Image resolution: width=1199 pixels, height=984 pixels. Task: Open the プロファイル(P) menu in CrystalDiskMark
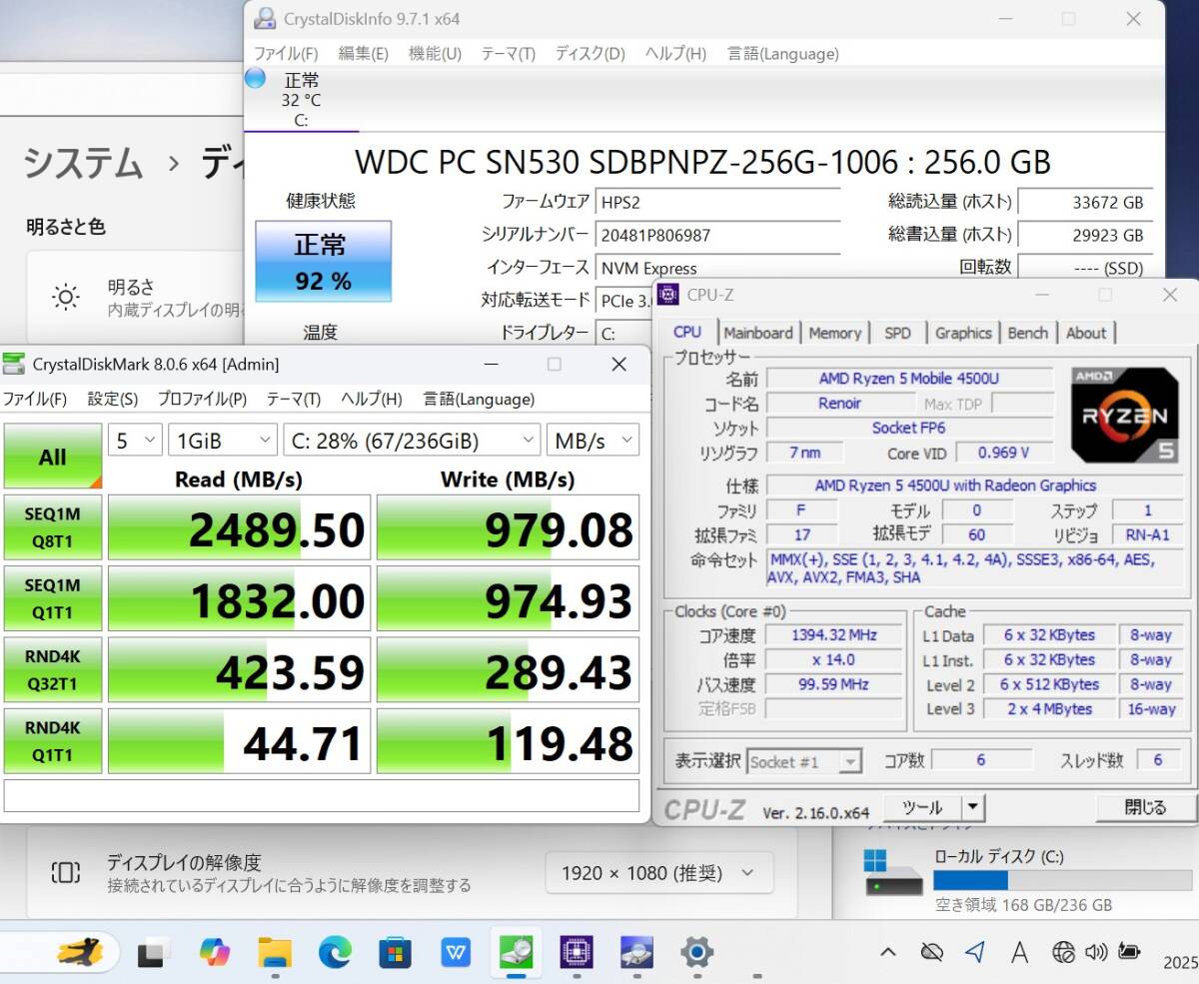[x=202, y=399]
